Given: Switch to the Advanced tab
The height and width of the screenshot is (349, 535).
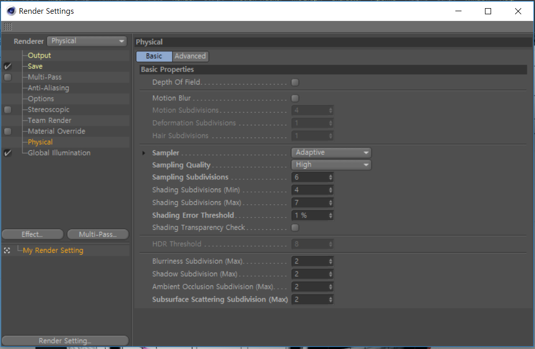Looking at the screenshot, I should pos(190,56).
